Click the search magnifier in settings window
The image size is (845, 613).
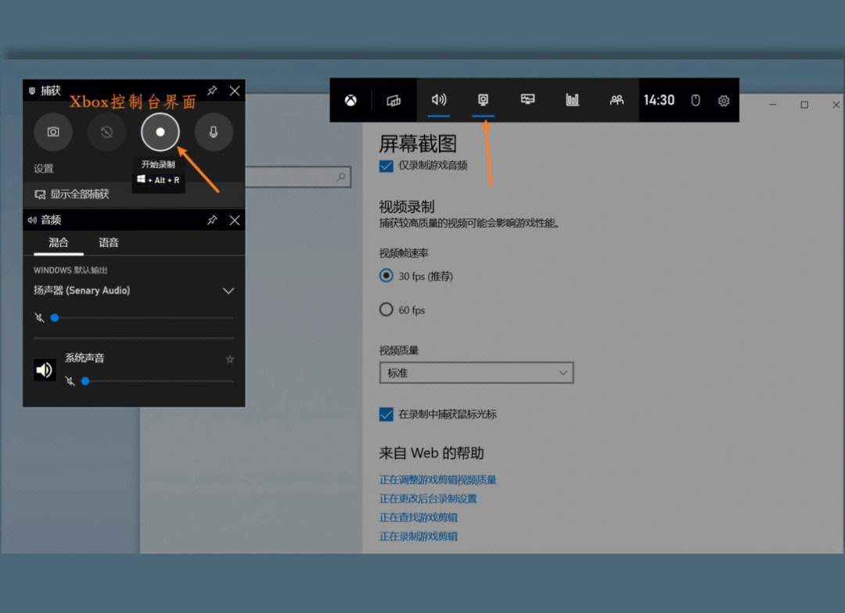(x=340, y=177)
